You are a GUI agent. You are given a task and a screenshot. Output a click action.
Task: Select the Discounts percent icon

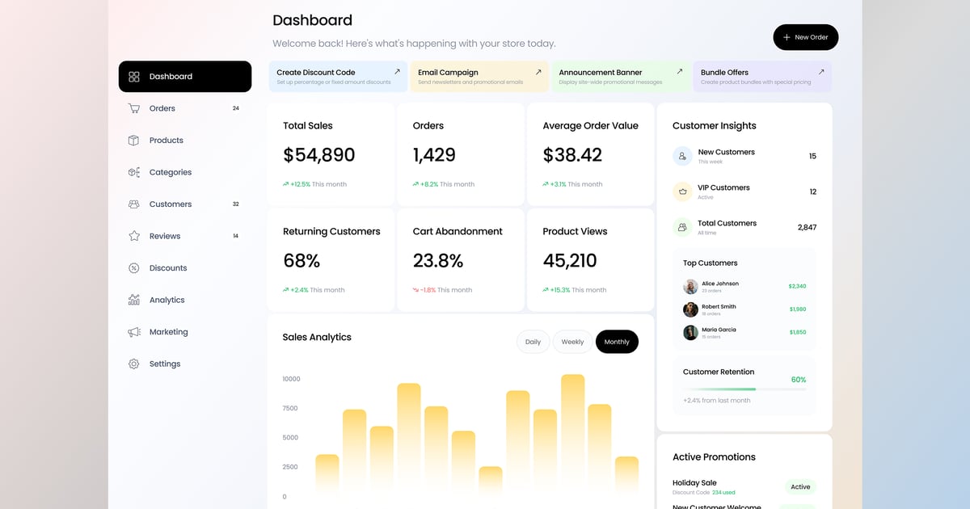[134, 268]
